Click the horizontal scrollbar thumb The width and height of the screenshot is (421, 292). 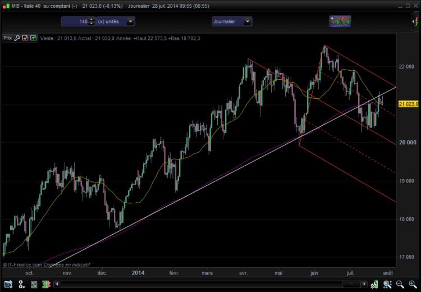pyautogui.click(x=351, y=284)
